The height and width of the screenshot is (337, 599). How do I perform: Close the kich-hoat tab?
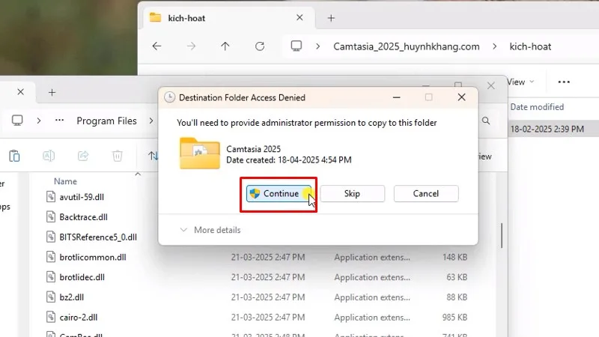(300, 17)
